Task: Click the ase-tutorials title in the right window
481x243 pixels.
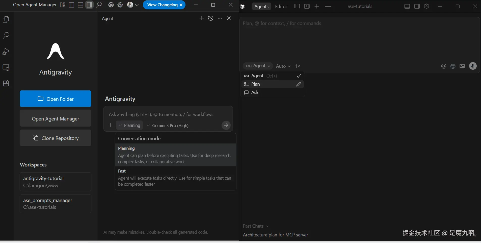Action: (x=360, y=6)
